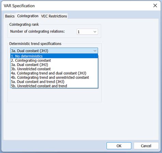This screenshot has height=153, width=162.
Task: Choose '5a. Dual constant and trend (JHJ)'
Action: coord(54,82)
